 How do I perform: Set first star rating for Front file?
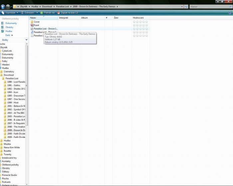point(134,25)
